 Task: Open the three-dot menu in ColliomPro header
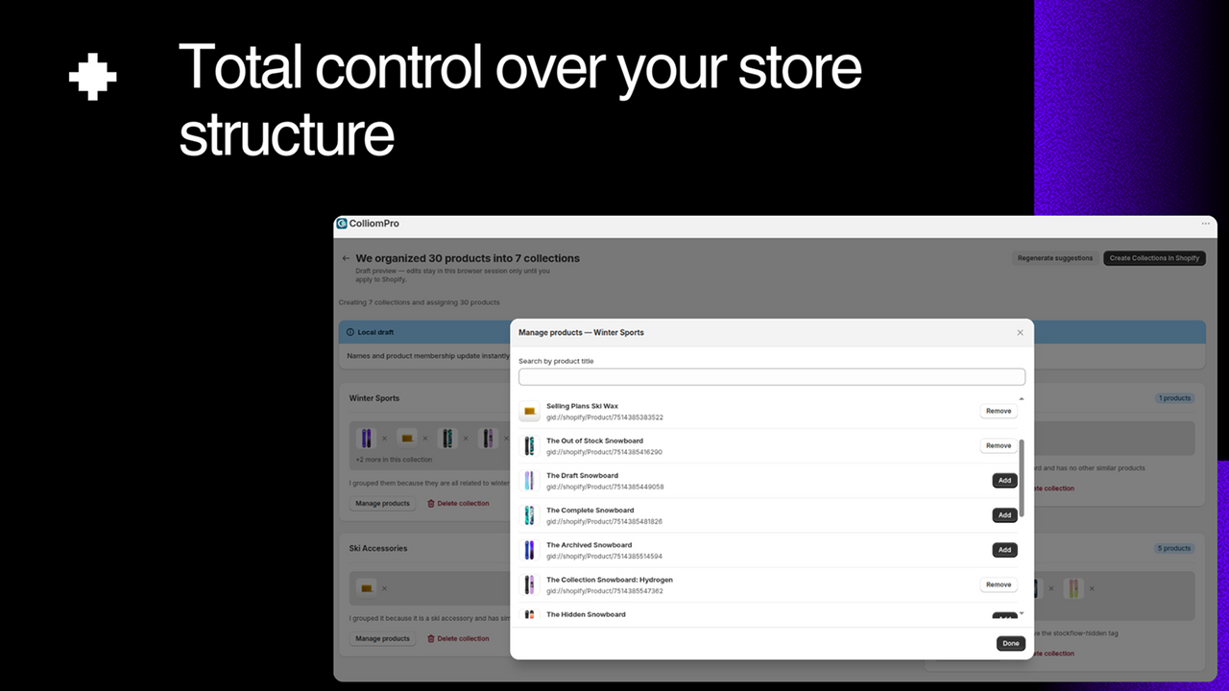1206,224
